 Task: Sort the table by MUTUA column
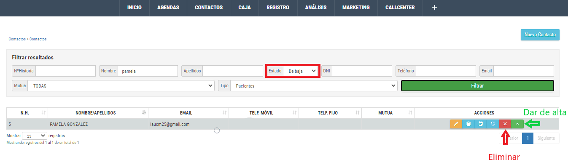click(x=410, y=113)
